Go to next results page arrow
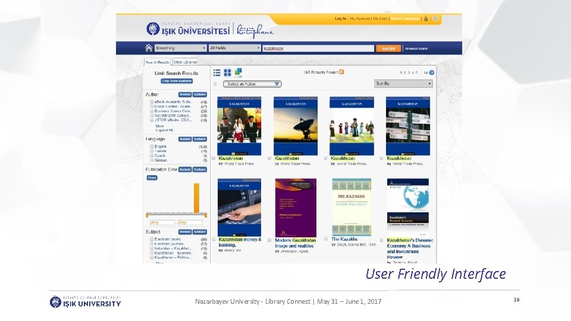Image resolution: width=571 pixels, height=321 pixels. pos(432,73)
